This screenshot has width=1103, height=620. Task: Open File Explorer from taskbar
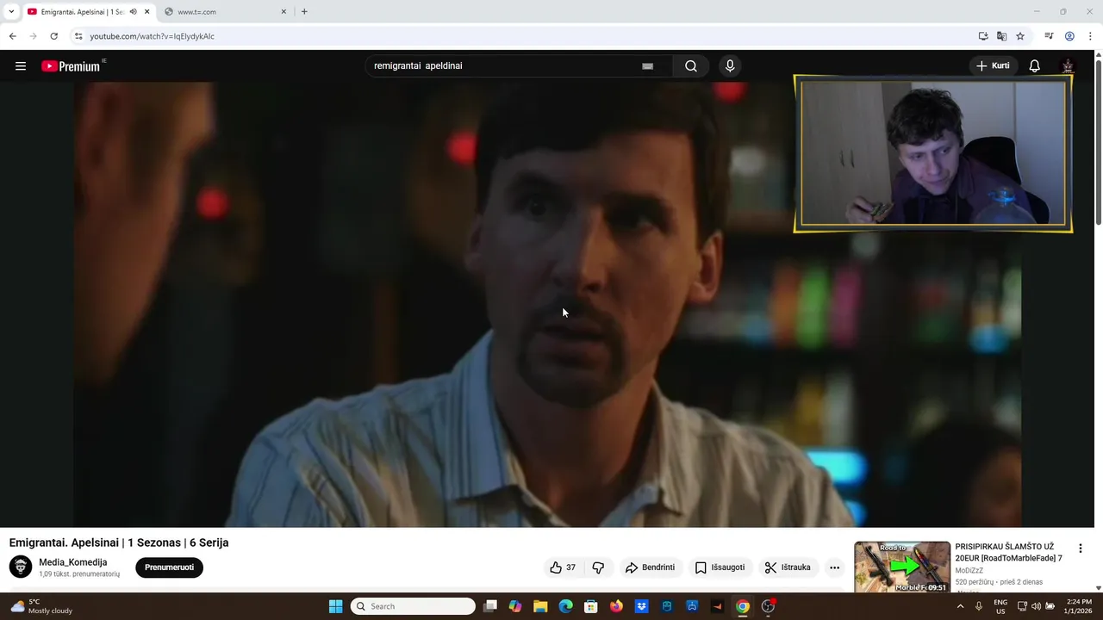coord(540,606)
